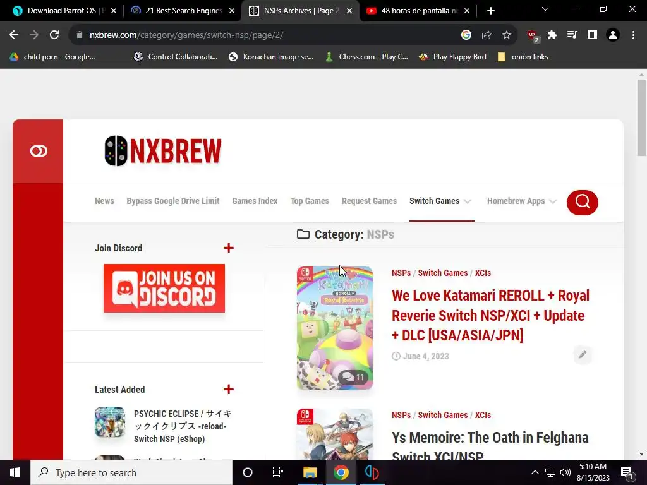Click the red search magnifier button

pyautogui.click(x=582, y=202)
